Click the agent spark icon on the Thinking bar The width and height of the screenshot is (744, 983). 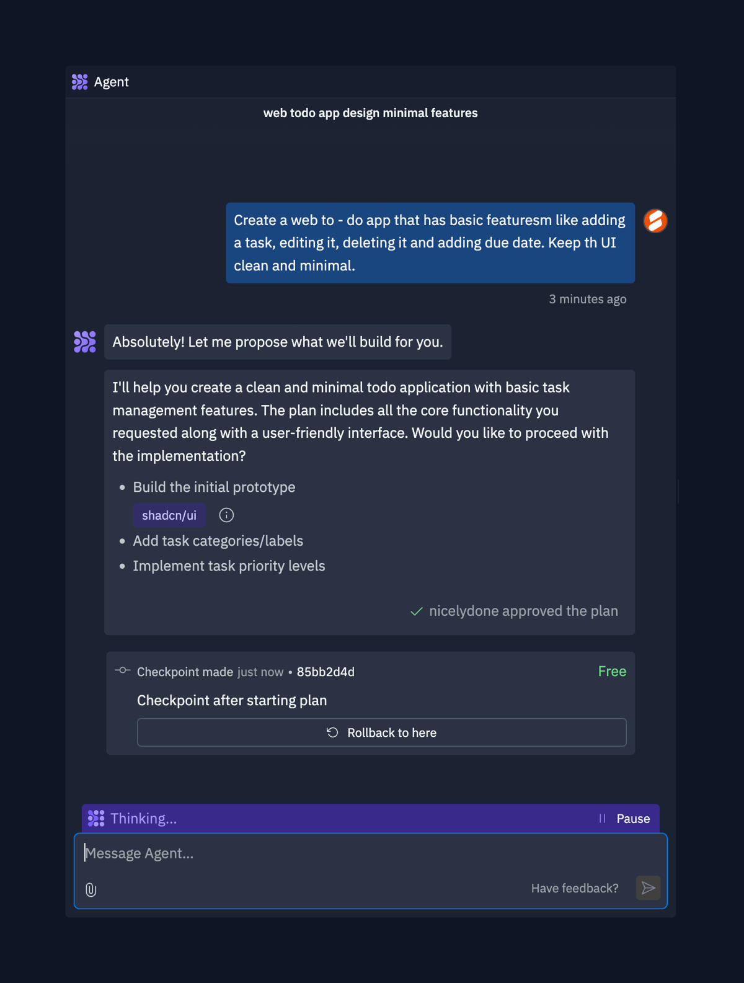(x=97, y=818)
